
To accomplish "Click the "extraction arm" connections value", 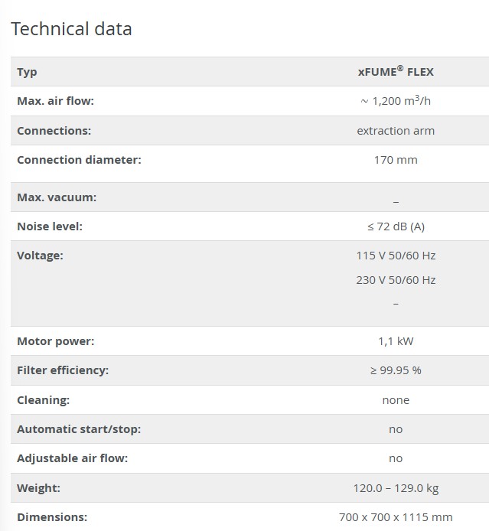I will tap(396, 131).
